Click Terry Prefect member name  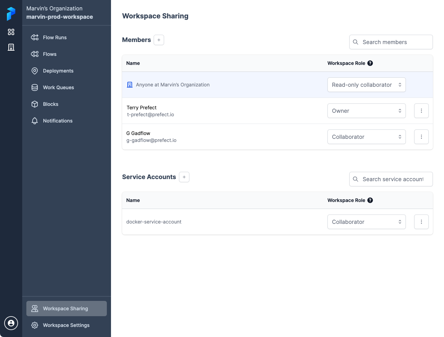pyautogui.click(x=142, y=108)
